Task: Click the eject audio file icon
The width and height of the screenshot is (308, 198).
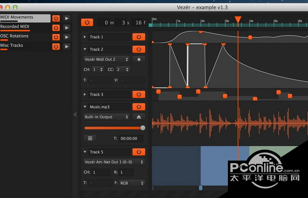Action: [139, 117]
